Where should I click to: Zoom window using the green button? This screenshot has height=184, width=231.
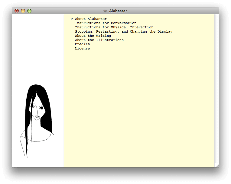click(29, 11)
